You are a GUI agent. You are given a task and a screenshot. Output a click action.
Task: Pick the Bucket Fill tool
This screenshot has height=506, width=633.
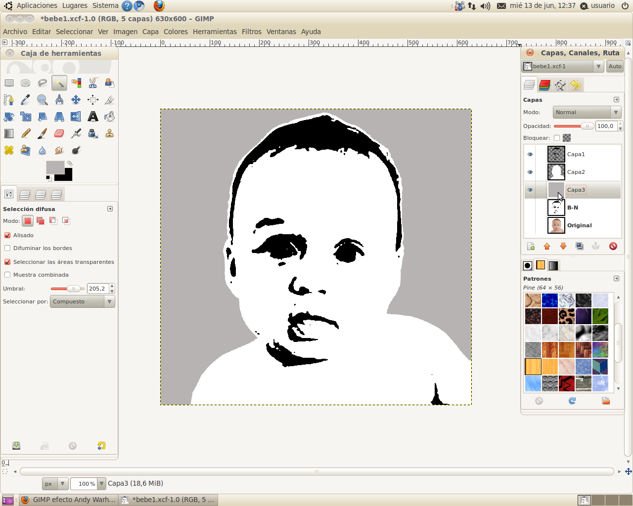click(x=109, y=117)
